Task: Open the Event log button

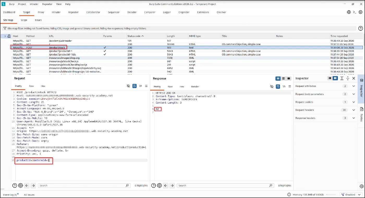Action: click(11, 195)
